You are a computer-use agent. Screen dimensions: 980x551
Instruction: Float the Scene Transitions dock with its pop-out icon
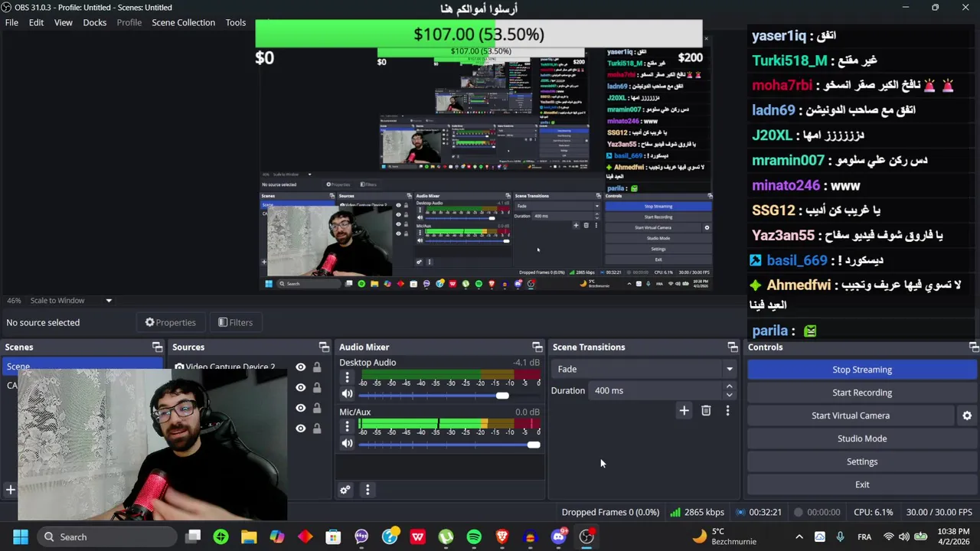(x=733, y=347)
